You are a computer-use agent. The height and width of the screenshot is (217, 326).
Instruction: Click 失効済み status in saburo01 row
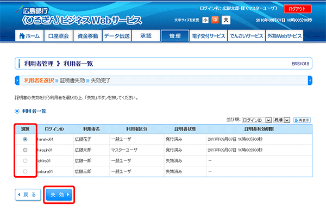tap(174, 172)
